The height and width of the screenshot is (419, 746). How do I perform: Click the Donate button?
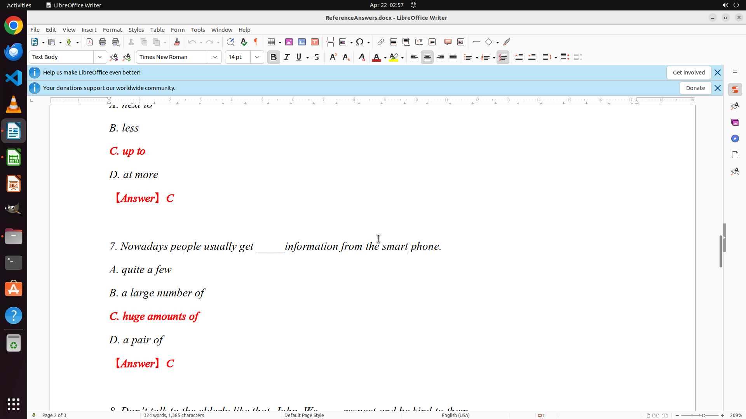pyautogui.click(x=695, y=88)
